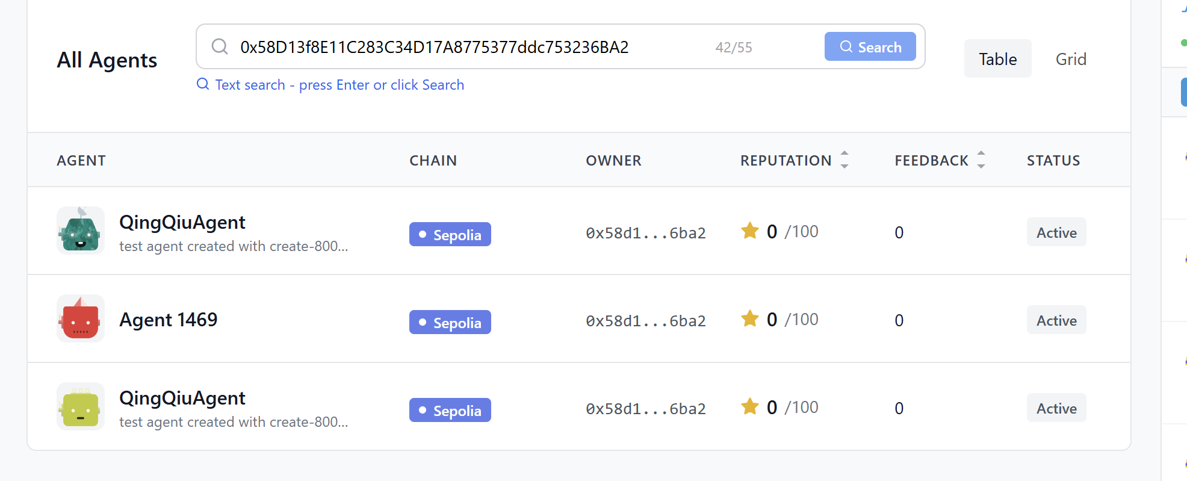Image resolution: width=1187 pixels, height=481 pixels.
Task: Switch to the Grid view
Action: coord(1071,59)
